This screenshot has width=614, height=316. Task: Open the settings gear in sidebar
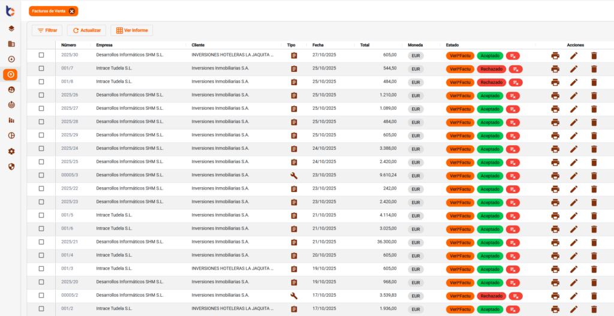point(11,151)
